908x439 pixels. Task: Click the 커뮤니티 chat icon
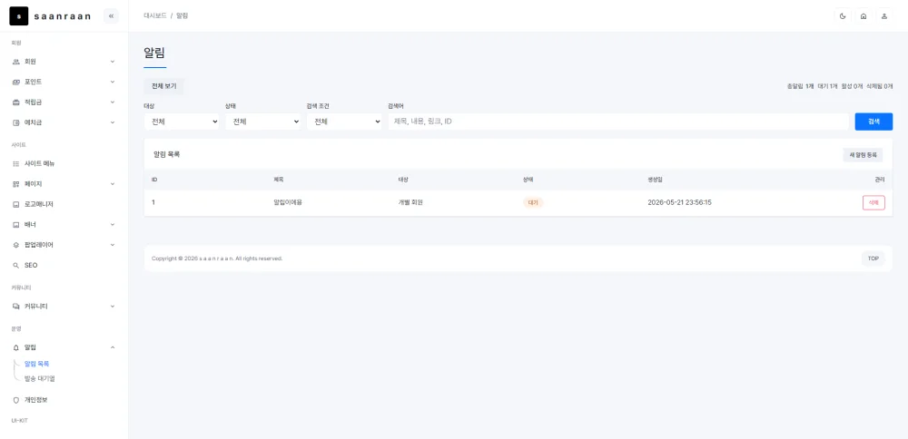[16, 306]
